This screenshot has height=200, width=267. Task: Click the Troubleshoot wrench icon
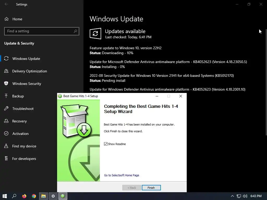click(6, 109)
